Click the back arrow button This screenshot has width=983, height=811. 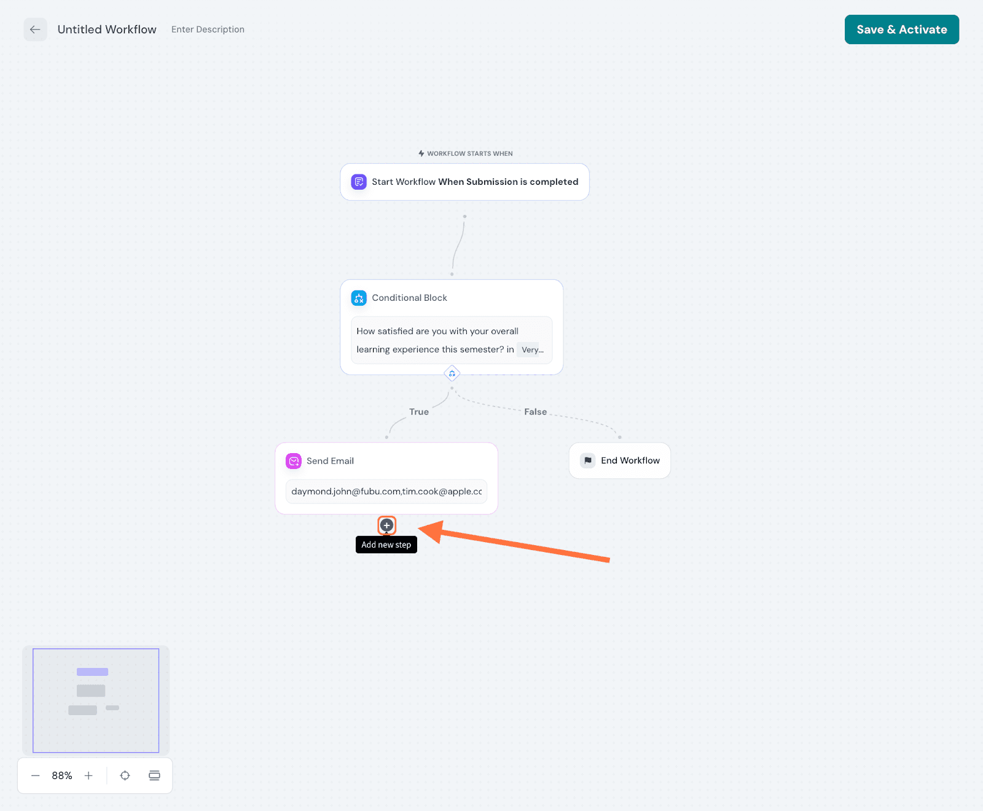pyautogui.click(x=35, y=29)
